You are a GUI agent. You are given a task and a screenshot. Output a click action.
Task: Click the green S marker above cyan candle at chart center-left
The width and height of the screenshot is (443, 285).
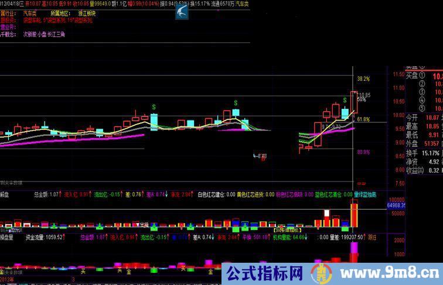pos(154,107)
